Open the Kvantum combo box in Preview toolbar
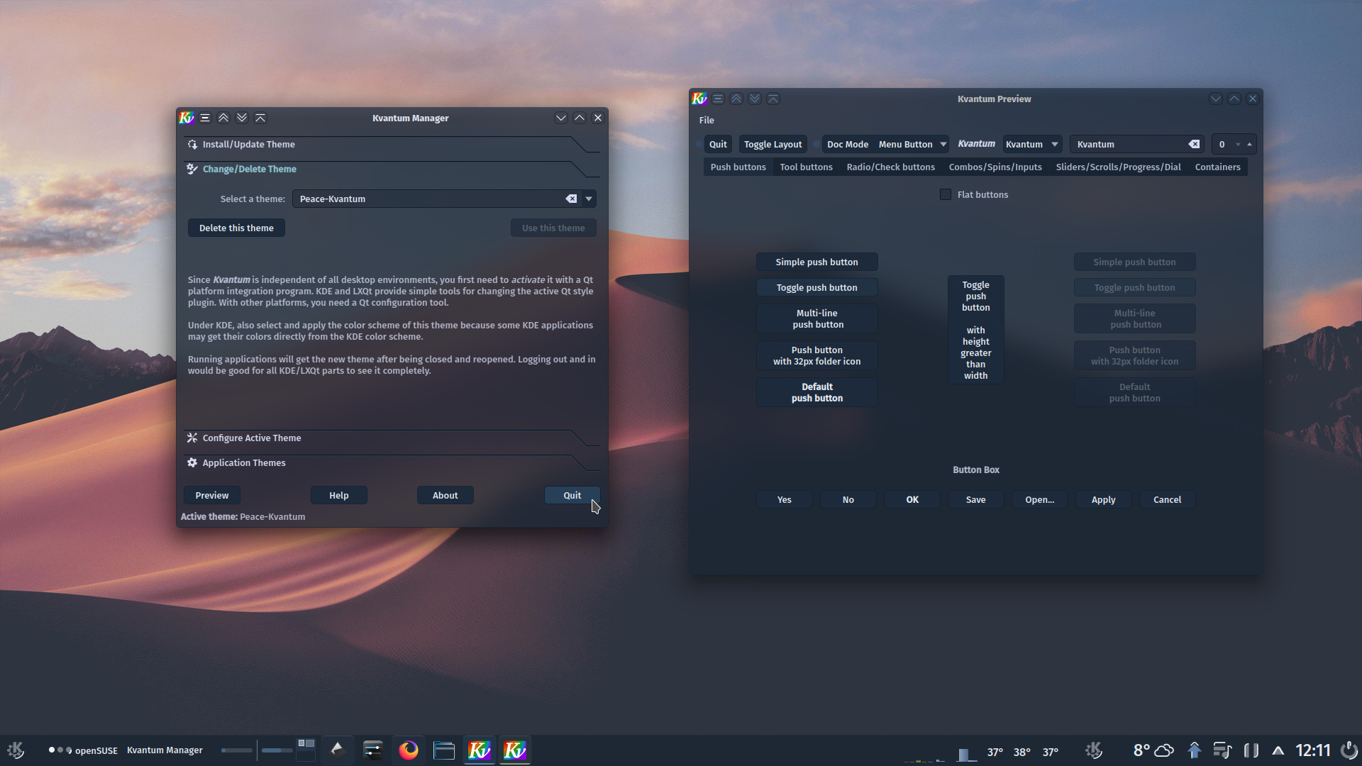 1032,144
